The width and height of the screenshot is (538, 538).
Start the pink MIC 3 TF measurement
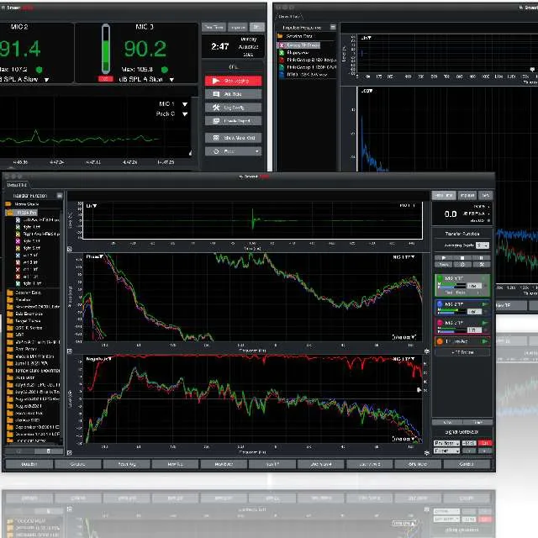click(x=484, y=322)
